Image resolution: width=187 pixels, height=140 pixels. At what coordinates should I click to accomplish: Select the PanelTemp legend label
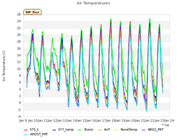coord(129,129)
